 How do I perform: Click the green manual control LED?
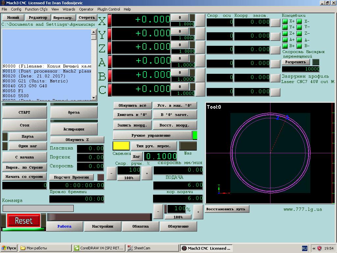coord(195,135)
